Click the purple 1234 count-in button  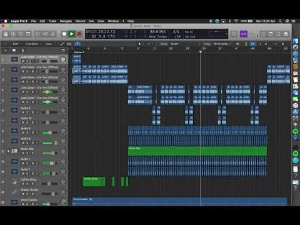pos(244,34)
